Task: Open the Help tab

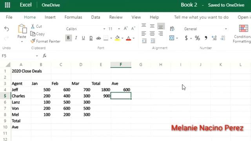Action: coord(154,17)
